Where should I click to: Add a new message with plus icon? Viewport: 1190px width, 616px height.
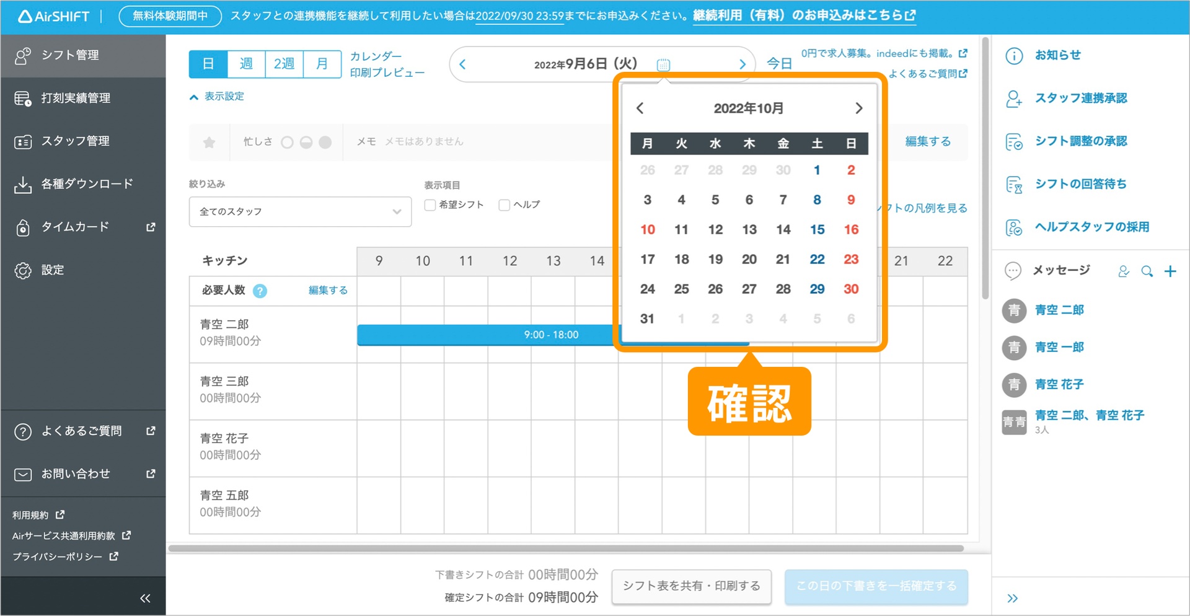[x=1170, y=271]
